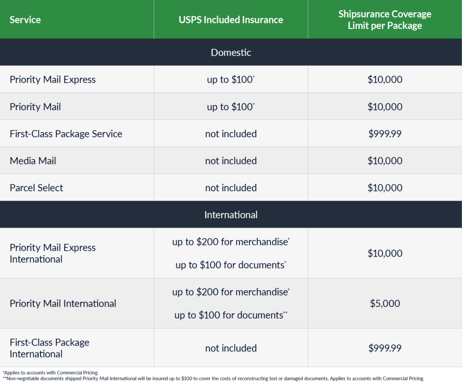Click Priority Mail Express International cell

(53, 254)
